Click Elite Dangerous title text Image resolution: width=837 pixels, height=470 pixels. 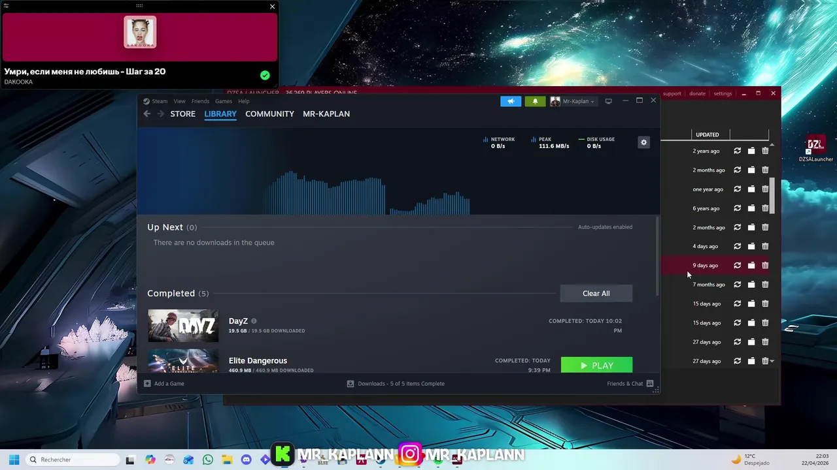pos(258,360)
